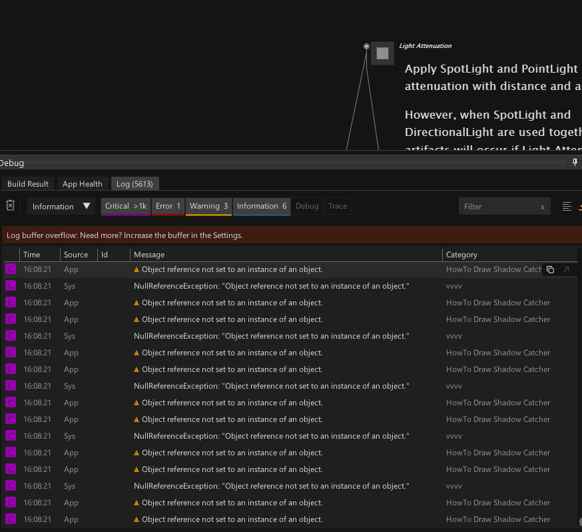
Task: Click the text alignment icon beside Filter
Action: point(567,207)
